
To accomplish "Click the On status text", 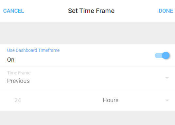I will pyautogui.click(x=11, y=60).
